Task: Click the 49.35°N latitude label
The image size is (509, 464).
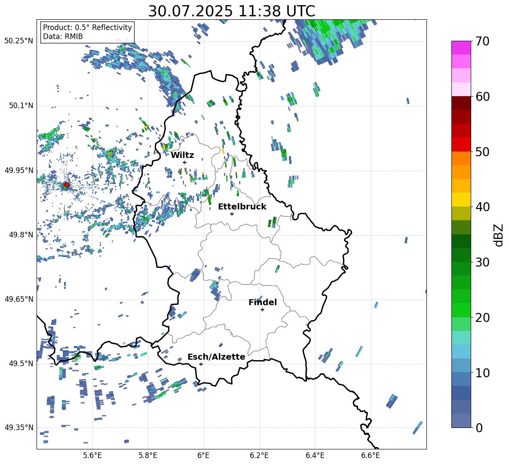Action: 19,428
